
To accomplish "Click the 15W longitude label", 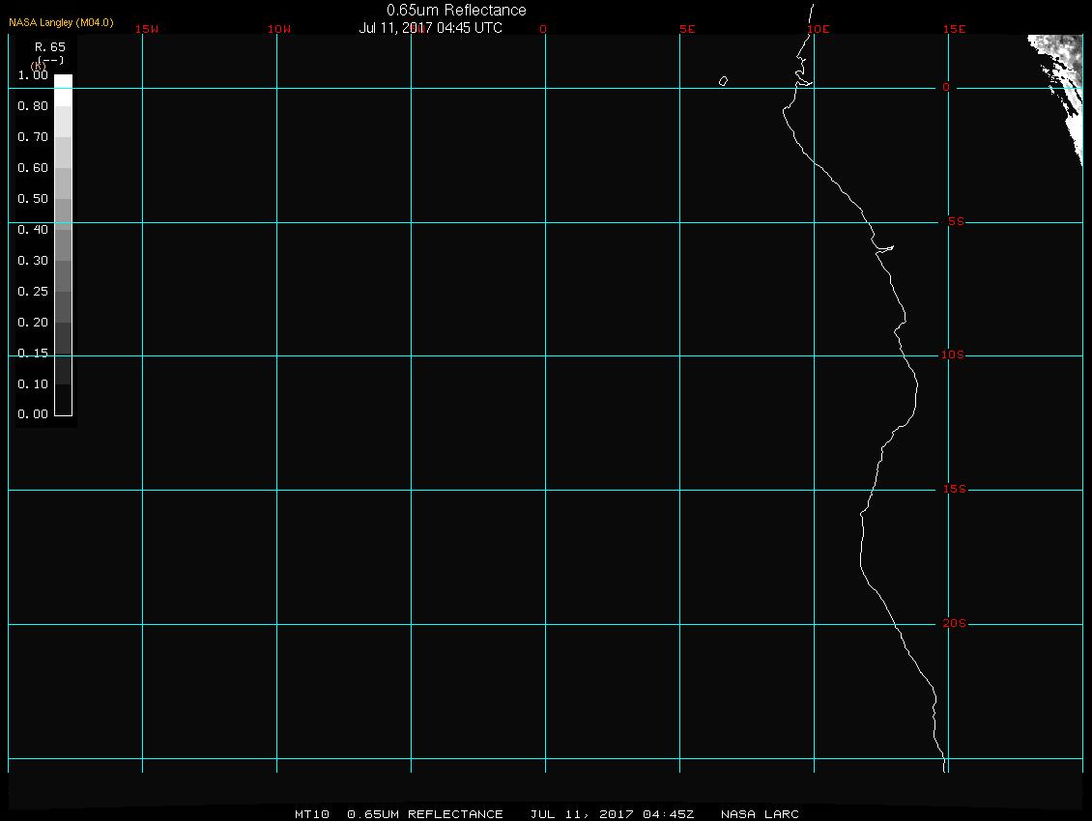I will (x=147, y=29).
